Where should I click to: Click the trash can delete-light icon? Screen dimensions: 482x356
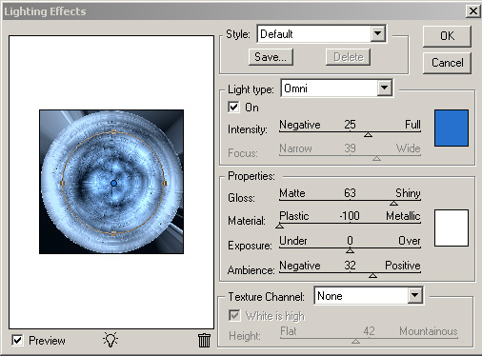tap(204, 340)
